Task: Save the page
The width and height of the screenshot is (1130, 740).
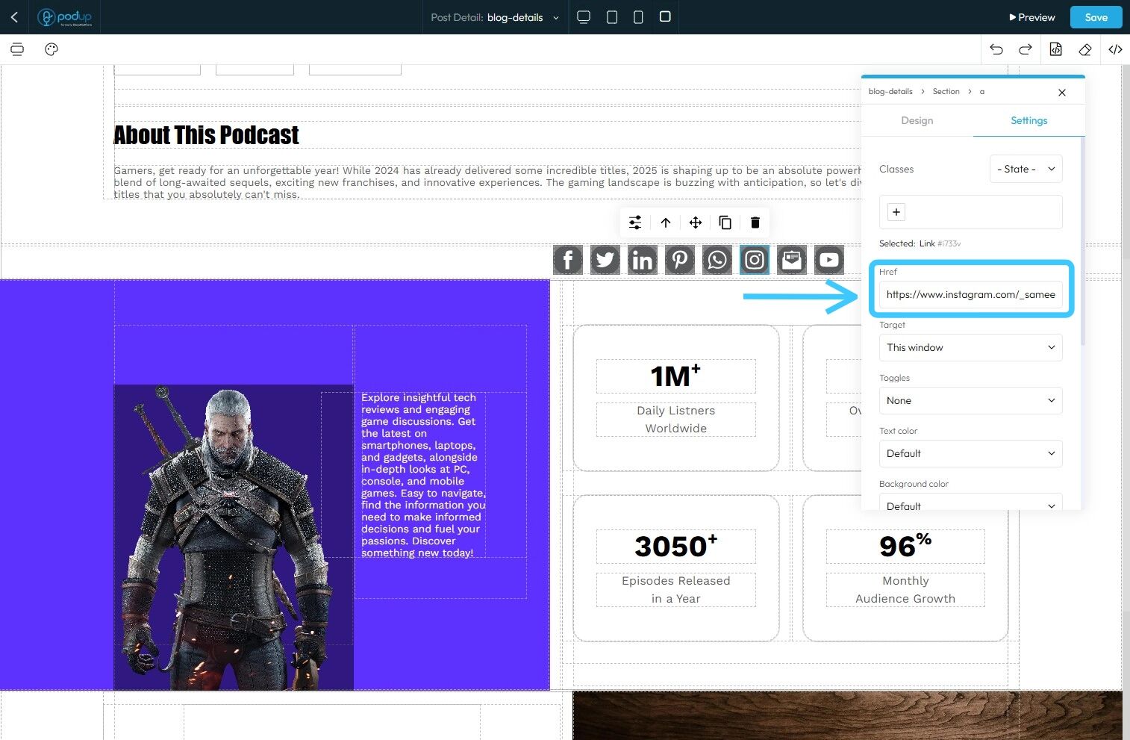Action: [x=1096, y=17]
